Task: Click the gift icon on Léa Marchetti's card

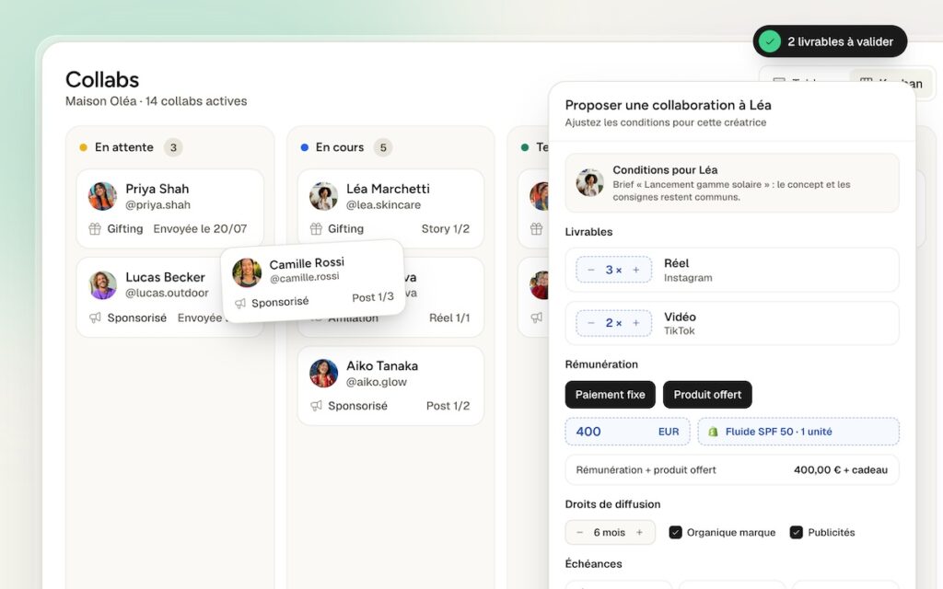Action: 316,229
